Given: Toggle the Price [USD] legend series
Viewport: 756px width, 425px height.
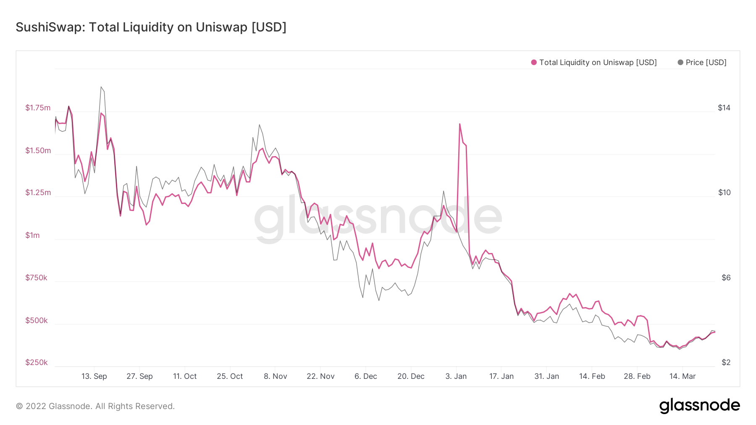Looking at the screenshot, I should click(x=706, y=63).
